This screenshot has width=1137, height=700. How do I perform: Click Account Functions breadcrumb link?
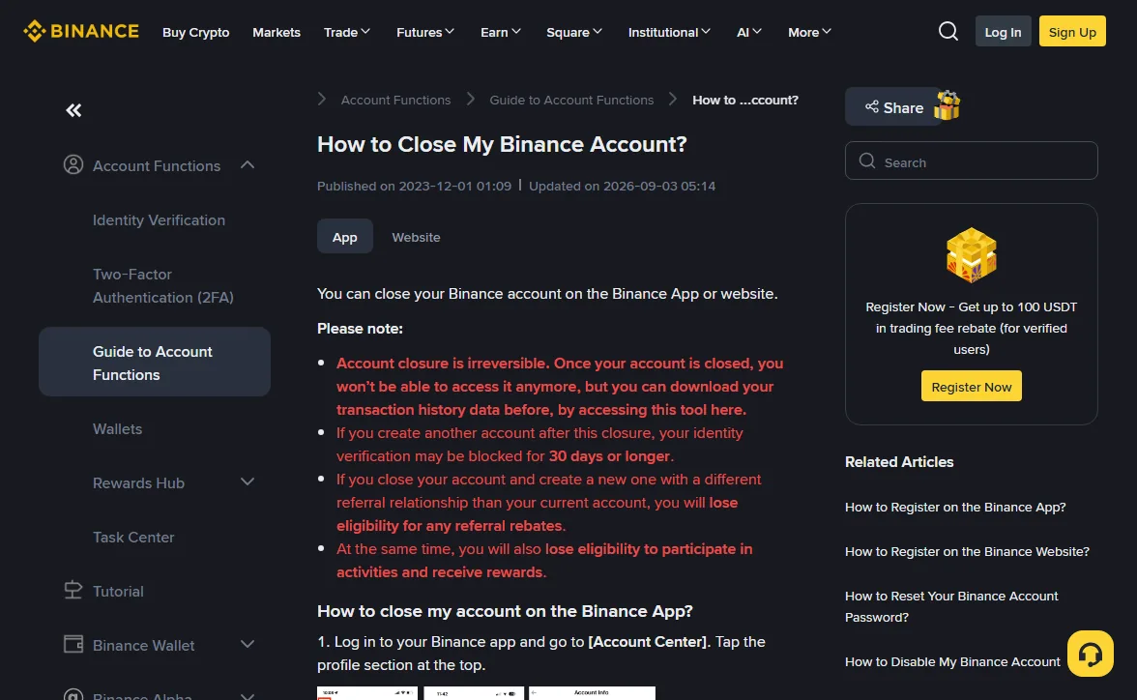click(x=396, y=100)
